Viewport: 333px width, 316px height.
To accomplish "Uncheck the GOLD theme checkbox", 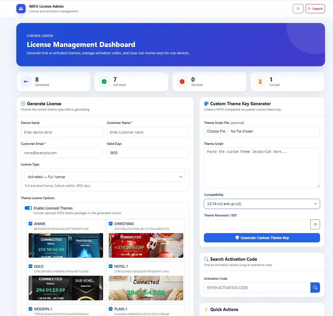I will click(x=30, y=266).
